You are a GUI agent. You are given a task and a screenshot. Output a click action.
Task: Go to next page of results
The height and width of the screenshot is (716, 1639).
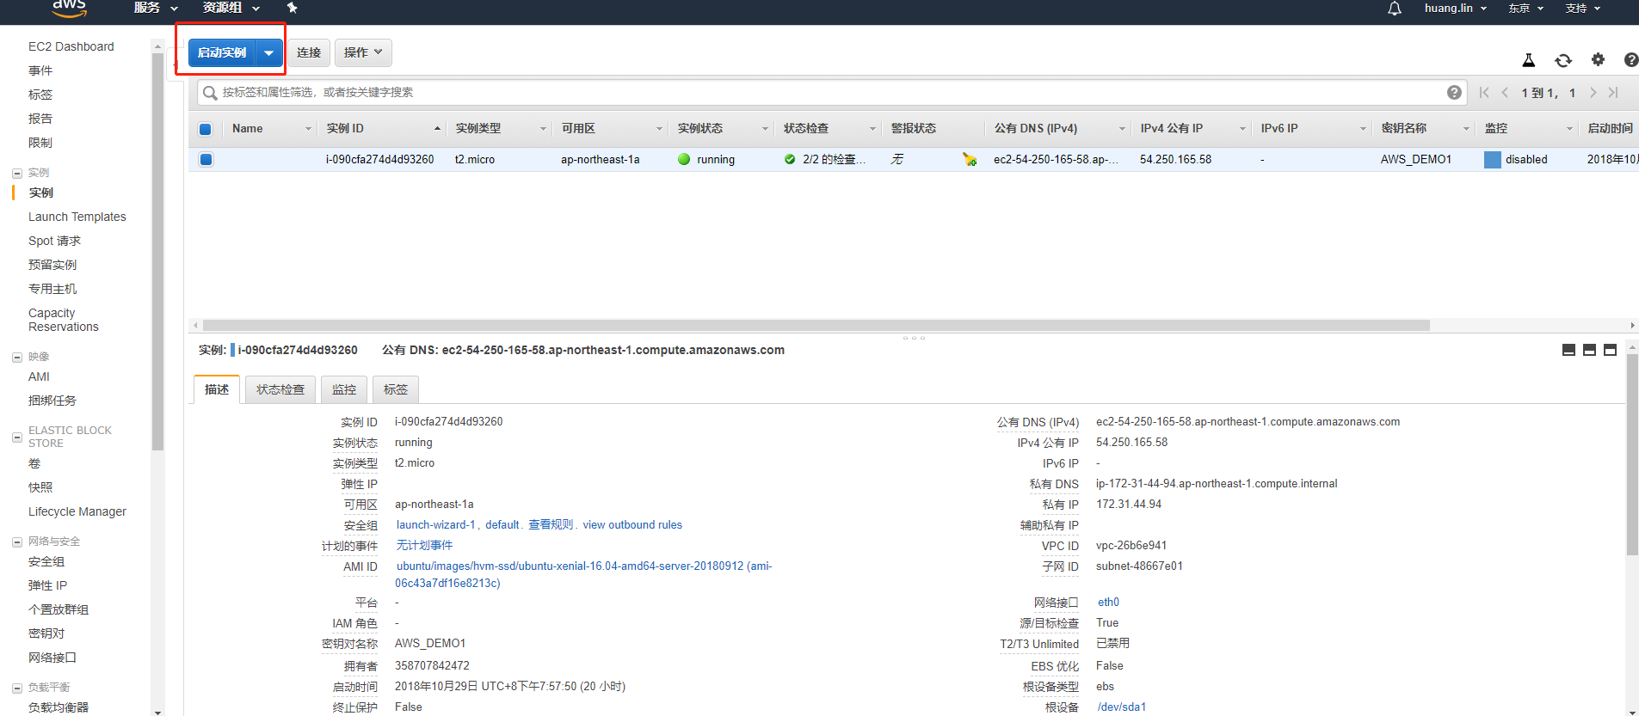tap(1593, 92)
